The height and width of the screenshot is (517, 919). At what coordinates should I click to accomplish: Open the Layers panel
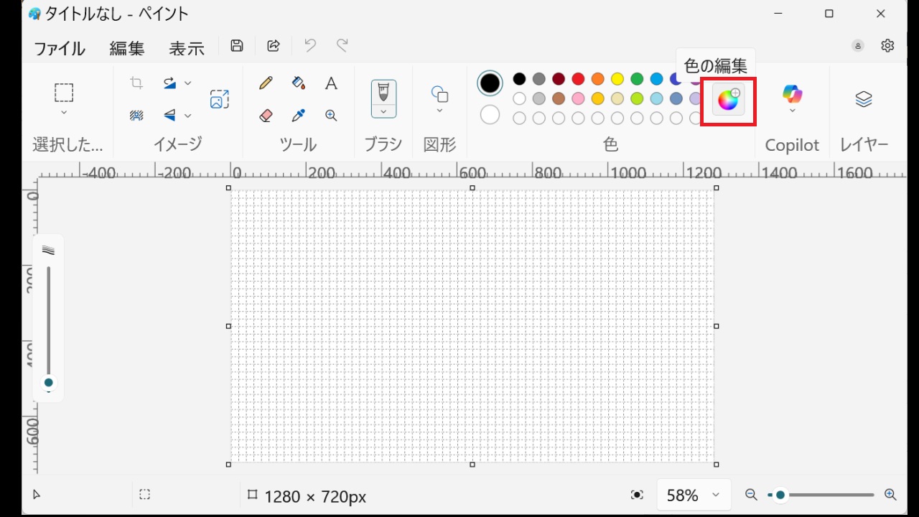[864, 99]
